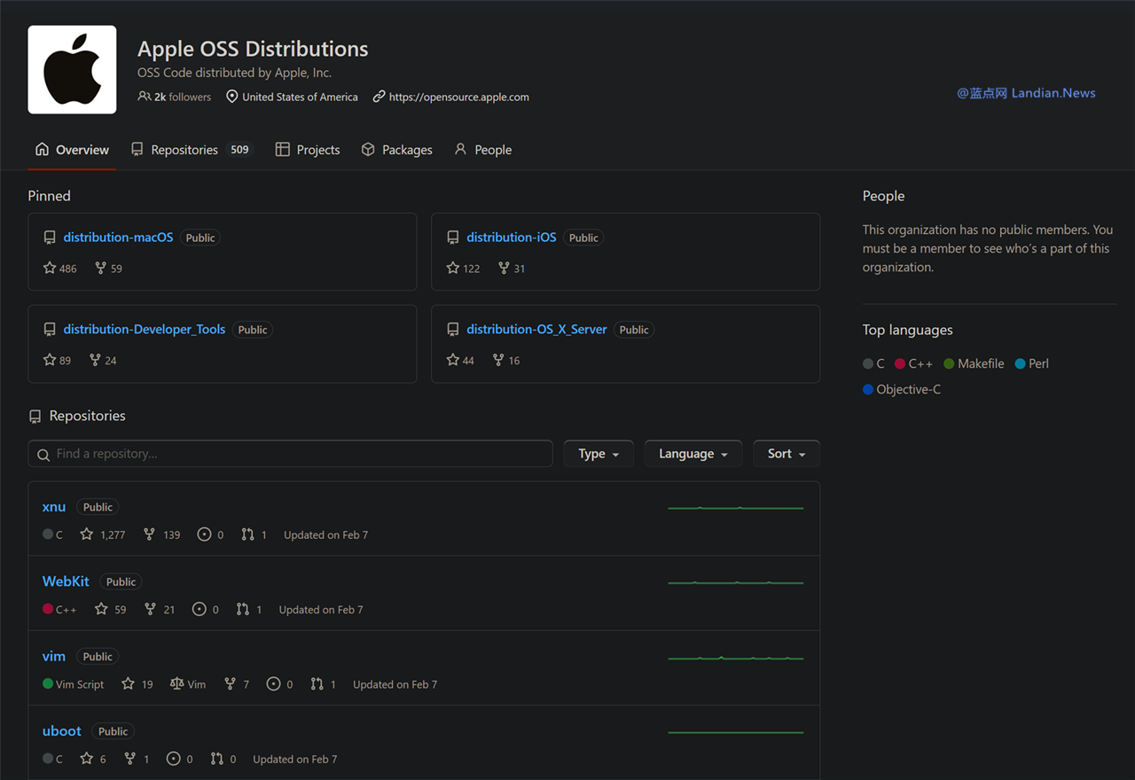View the 44 stars of distribution-OS_X_Server
The image size is (1135, 780).
tap(460, 360)
